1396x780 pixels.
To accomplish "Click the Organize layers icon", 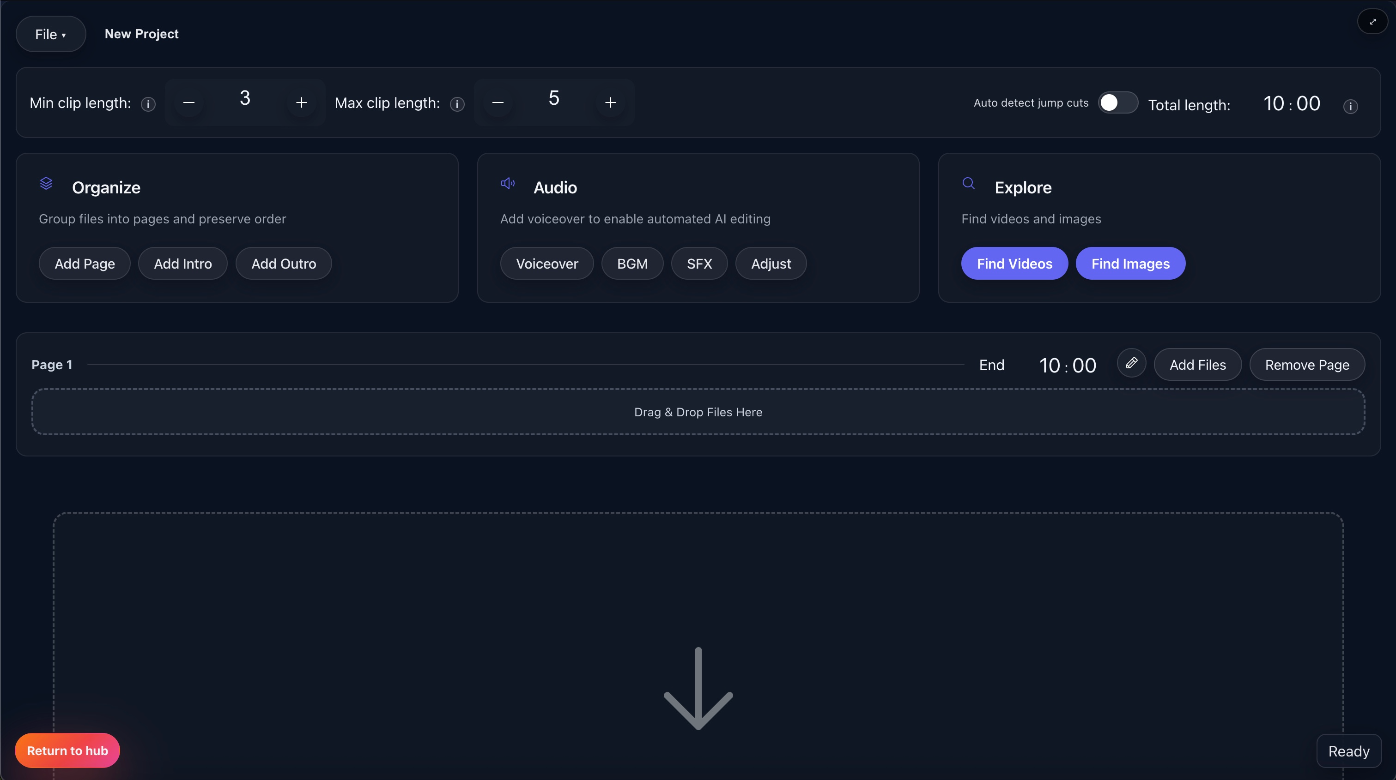I will click(47, 184).
